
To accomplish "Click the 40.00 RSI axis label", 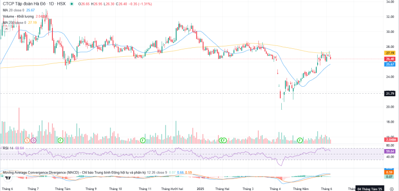I will (390, 157).
